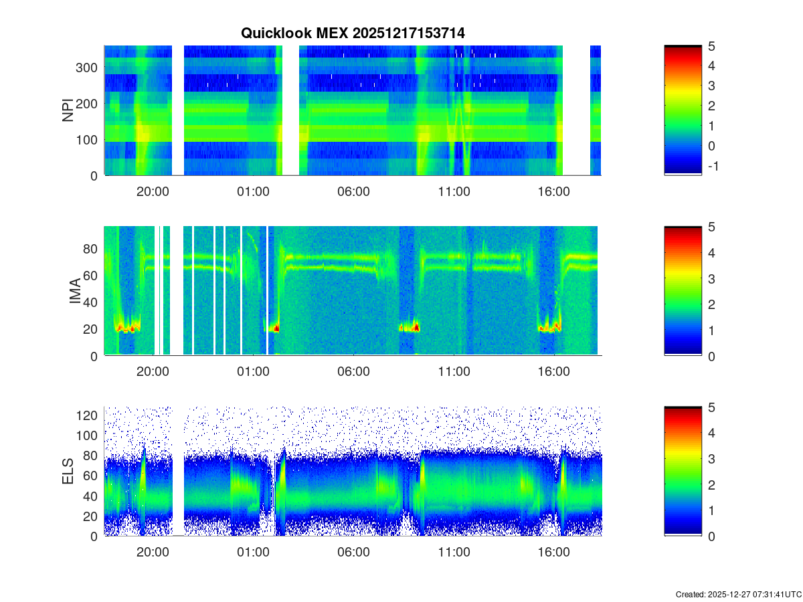Click the 16:00 tick under ELS plot

(554, 553)
